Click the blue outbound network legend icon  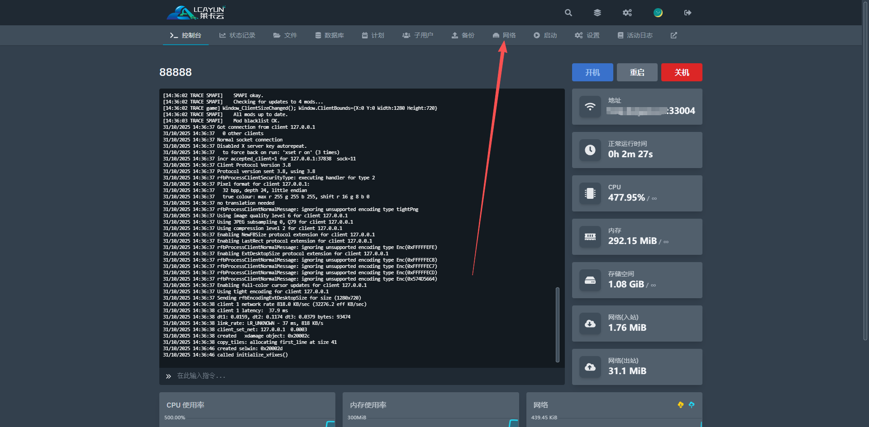tap(691, 405)
